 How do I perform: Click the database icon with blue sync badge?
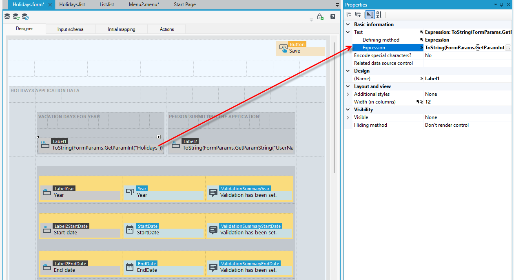pos(25,17)
